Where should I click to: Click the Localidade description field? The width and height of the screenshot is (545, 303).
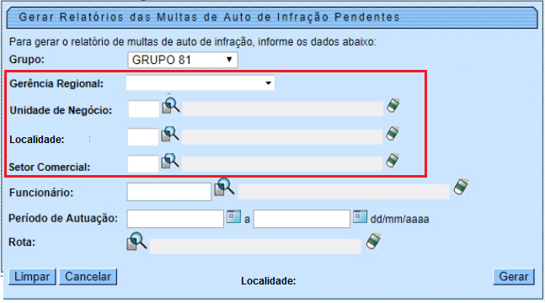tap(282, 137)
